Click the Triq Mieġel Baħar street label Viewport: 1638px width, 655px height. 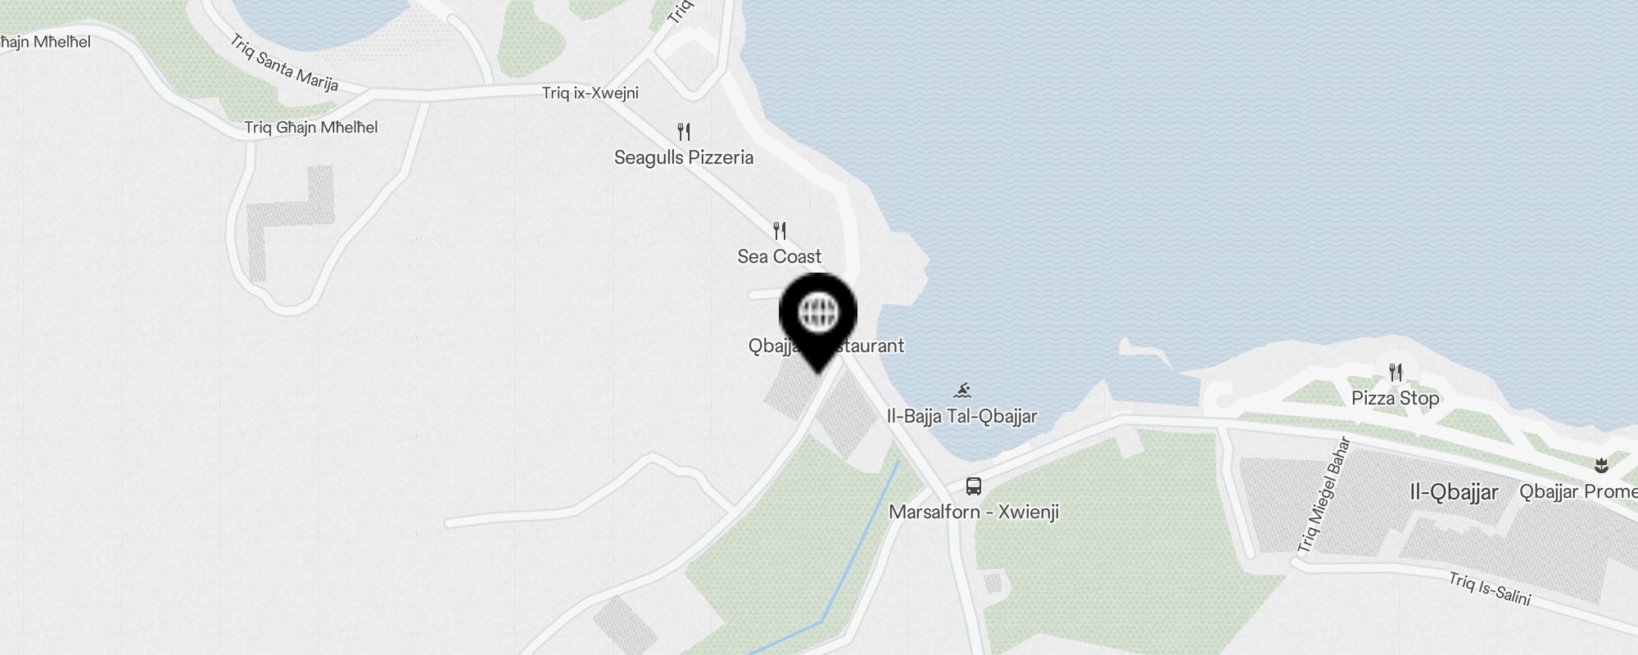[x=1324, y=495]
